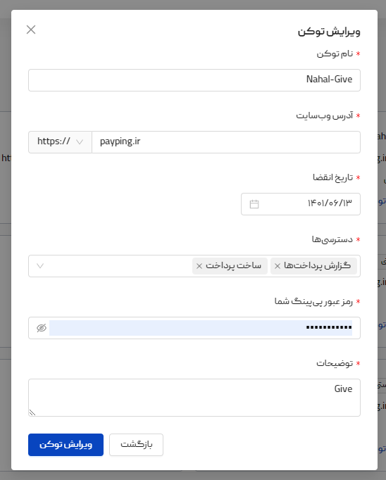The height and width of the screenshot is (480, 386).
Task: Click the textarea resize handle corner
Action: pyautogui.click(x=32, y=412)
